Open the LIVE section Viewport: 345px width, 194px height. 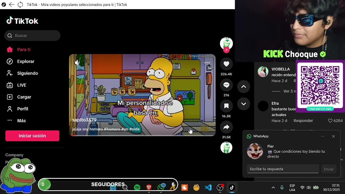(22, 85)
